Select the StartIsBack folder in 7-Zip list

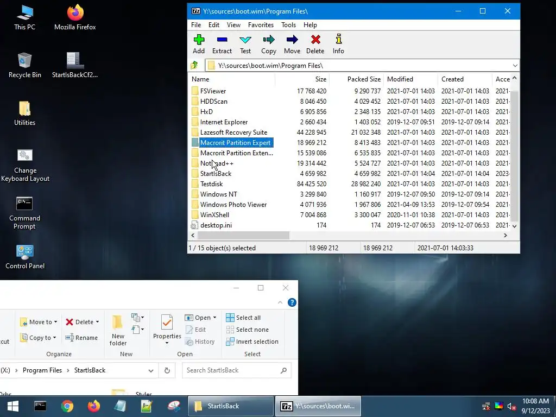(216, 174)
